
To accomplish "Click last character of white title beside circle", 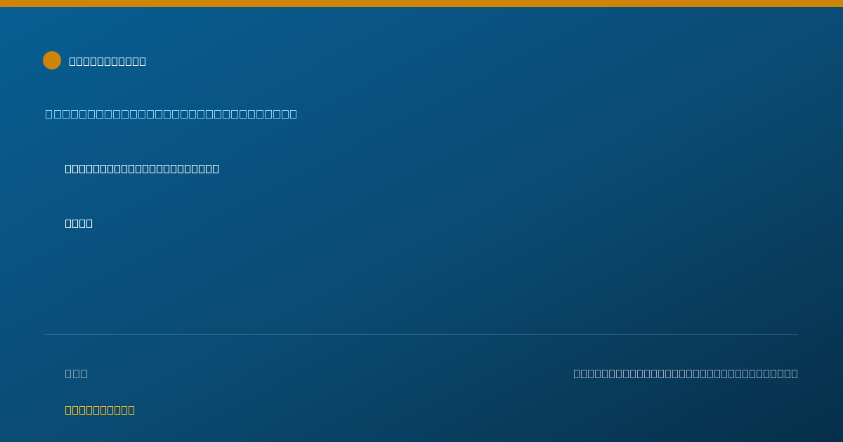I will [143, 61].
